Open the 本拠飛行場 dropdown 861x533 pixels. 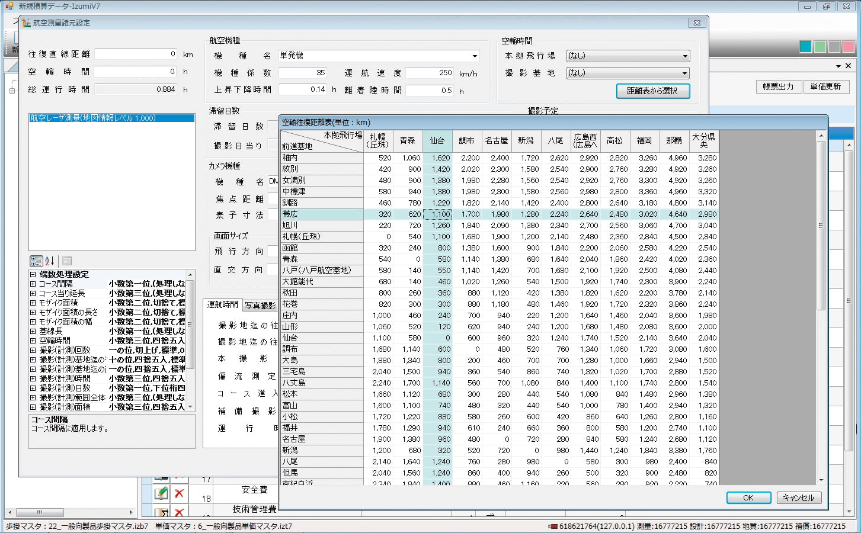(x=685, y=56)
